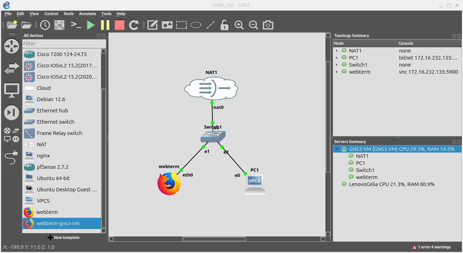Open the Control menu

tap(51, 14)
